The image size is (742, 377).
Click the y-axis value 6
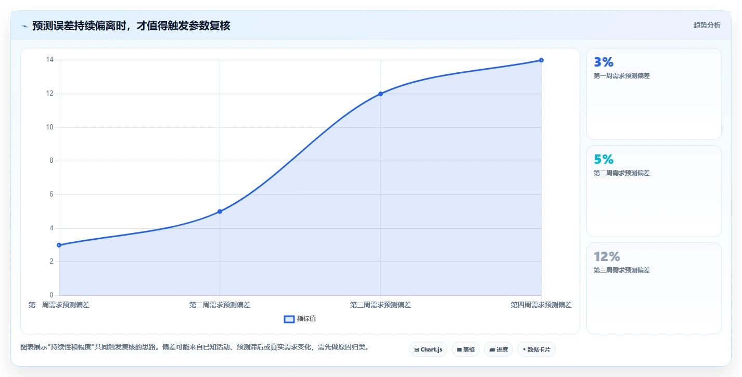[51, 194]
